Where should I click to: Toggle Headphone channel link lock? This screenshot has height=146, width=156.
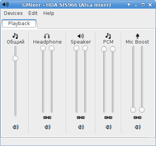click(47, 117)
